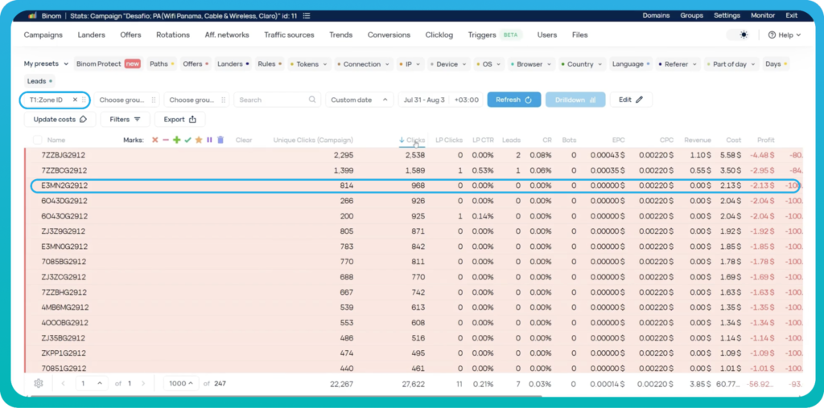Screen dimensions: 824x408
Task: Apply the orange star mark
Action: click(199, 140)
